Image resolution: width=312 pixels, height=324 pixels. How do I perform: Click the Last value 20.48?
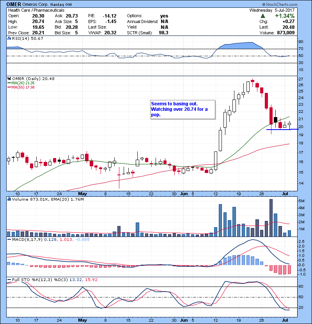[289, 27]
